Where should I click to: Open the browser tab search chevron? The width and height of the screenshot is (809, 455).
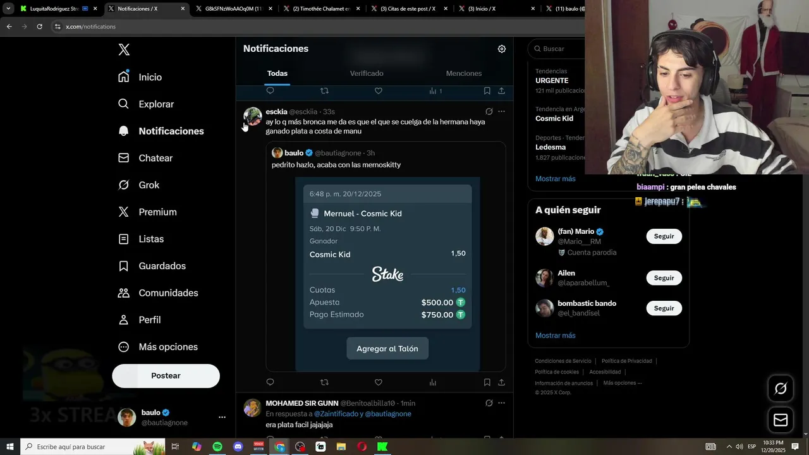(8, 9)
